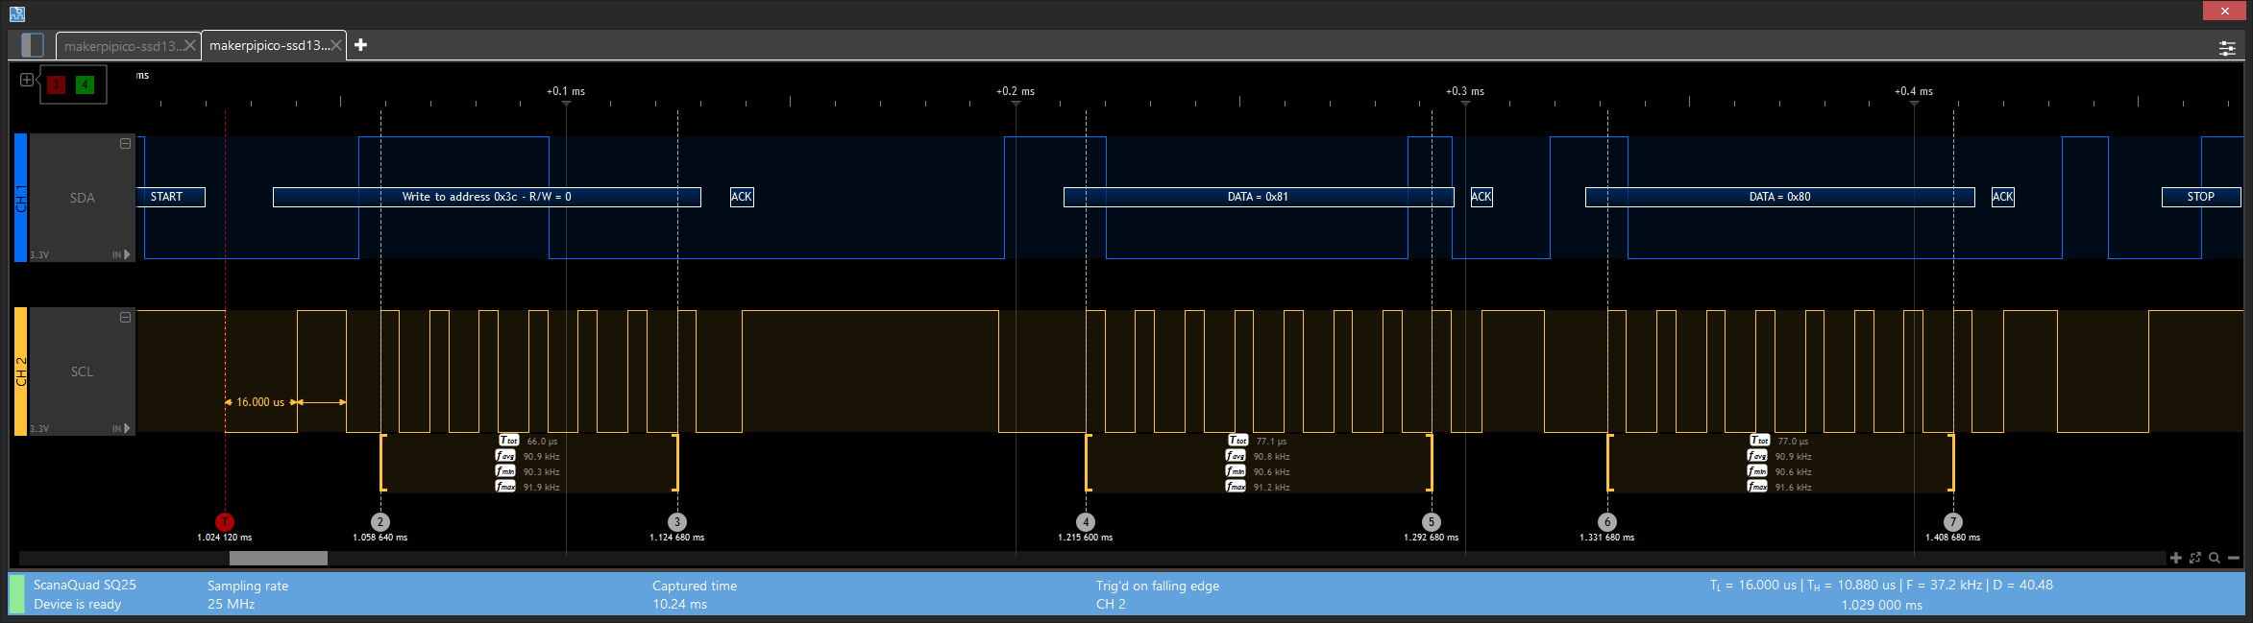Screen dimensions: 2253x623
Task: Expand the hidden channels plus box
Action: pos(27,80)
